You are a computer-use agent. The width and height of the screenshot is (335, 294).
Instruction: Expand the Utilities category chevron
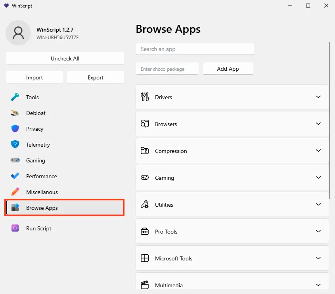318,204
